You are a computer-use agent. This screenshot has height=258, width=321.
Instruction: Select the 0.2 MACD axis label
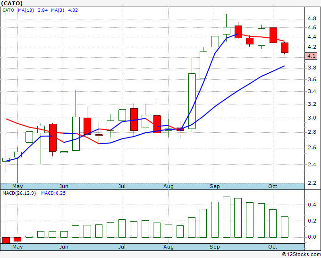click(x=312, y=221)
